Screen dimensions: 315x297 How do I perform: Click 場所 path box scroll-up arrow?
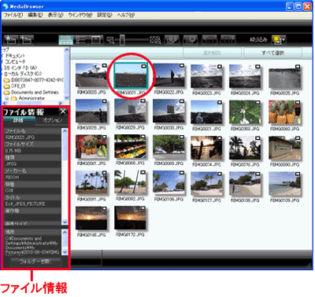click(x=65, y=232)
